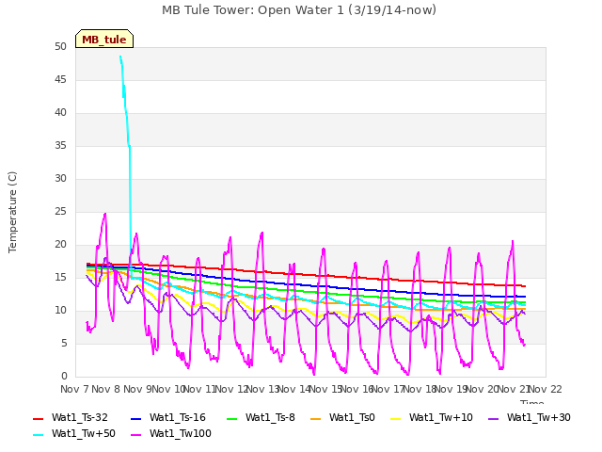Select the orange Wat1_Ts0 legend swatch
This screenshot has height=452, width=602.
(x=316, y=418)
